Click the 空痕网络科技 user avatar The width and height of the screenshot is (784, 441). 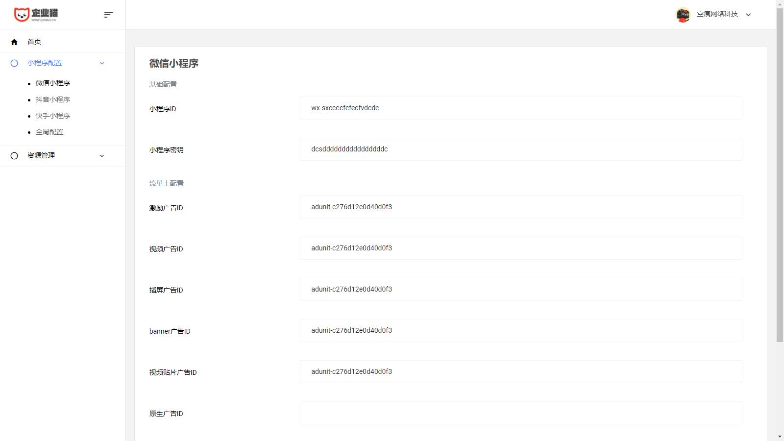683,15
